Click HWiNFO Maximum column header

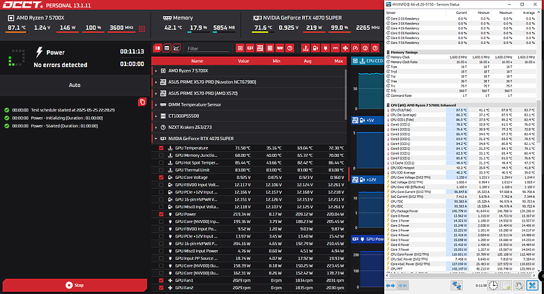[x=506, y=13]
